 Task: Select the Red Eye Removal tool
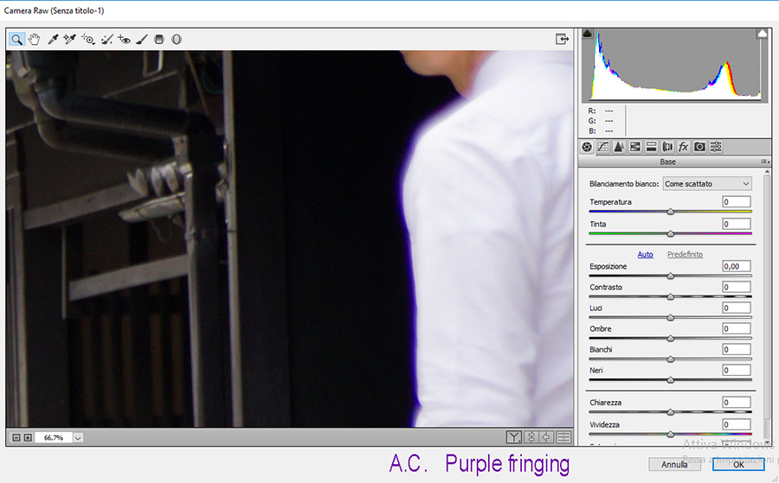pos(124,39)
